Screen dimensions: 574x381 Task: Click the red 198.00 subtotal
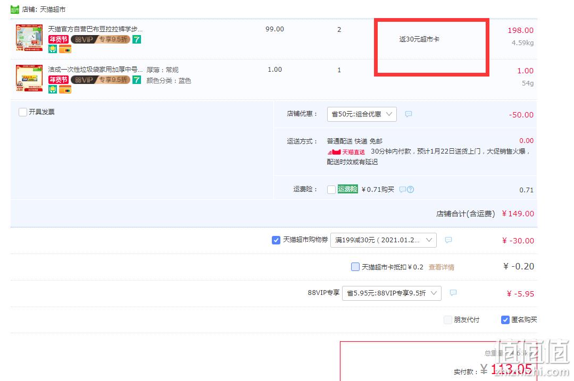520,30
